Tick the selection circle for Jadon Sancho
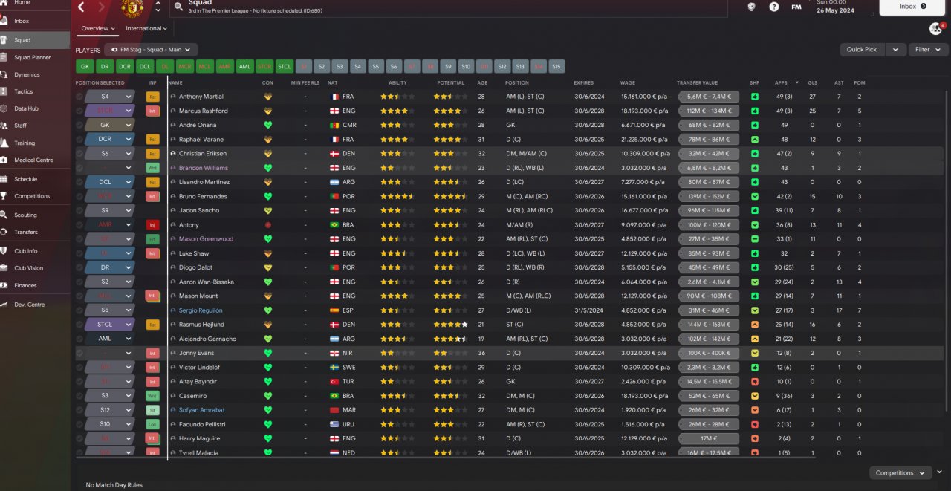Image resolution: width=951 pixels, height=491 pixels. point(79,211)
